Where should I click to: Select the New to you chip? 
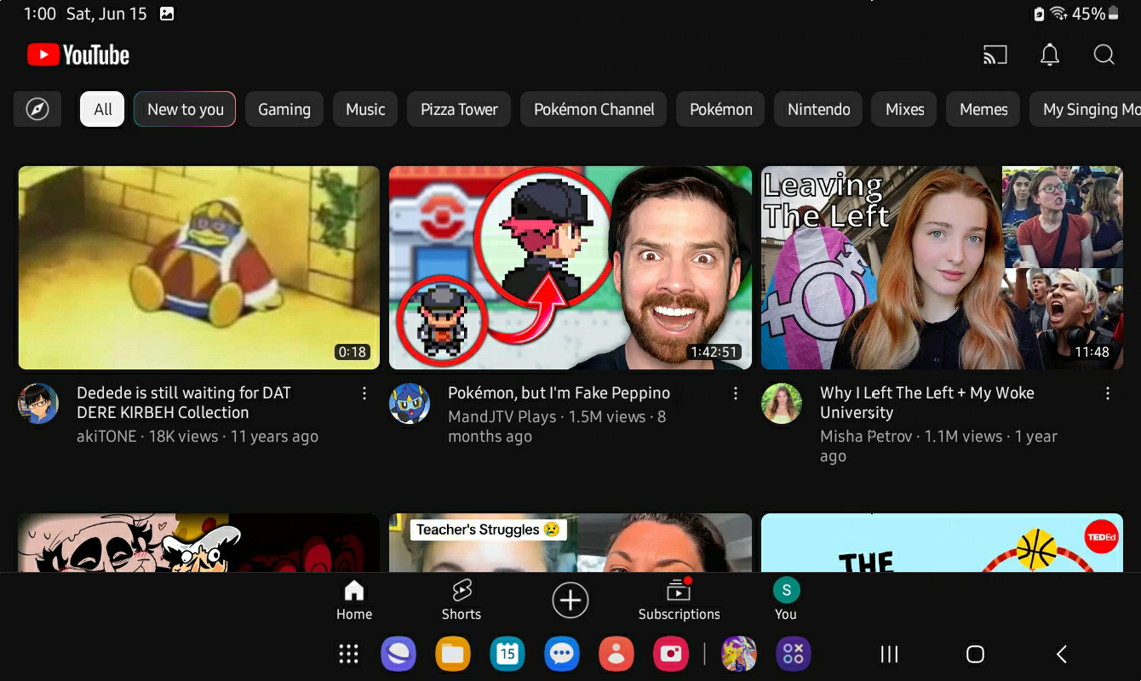click(186, 109)
